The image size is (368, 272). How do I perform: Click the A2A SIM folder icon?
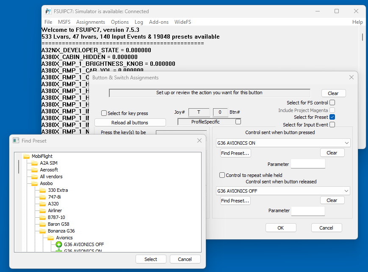pyautogui.click(x=35, y=163)
